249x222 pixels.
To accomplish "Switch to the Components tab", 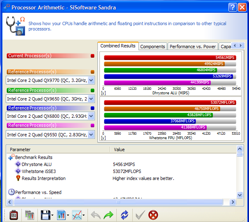I will point(152,47).
